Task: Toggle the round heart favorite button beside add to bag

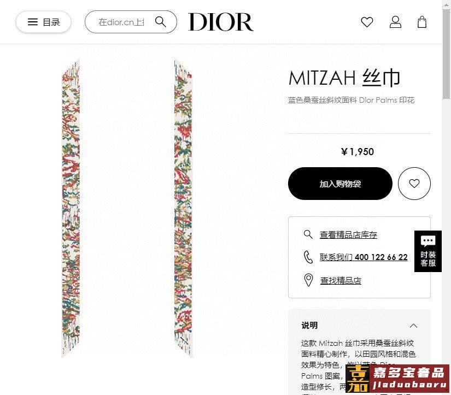Action: pos(414,184)
